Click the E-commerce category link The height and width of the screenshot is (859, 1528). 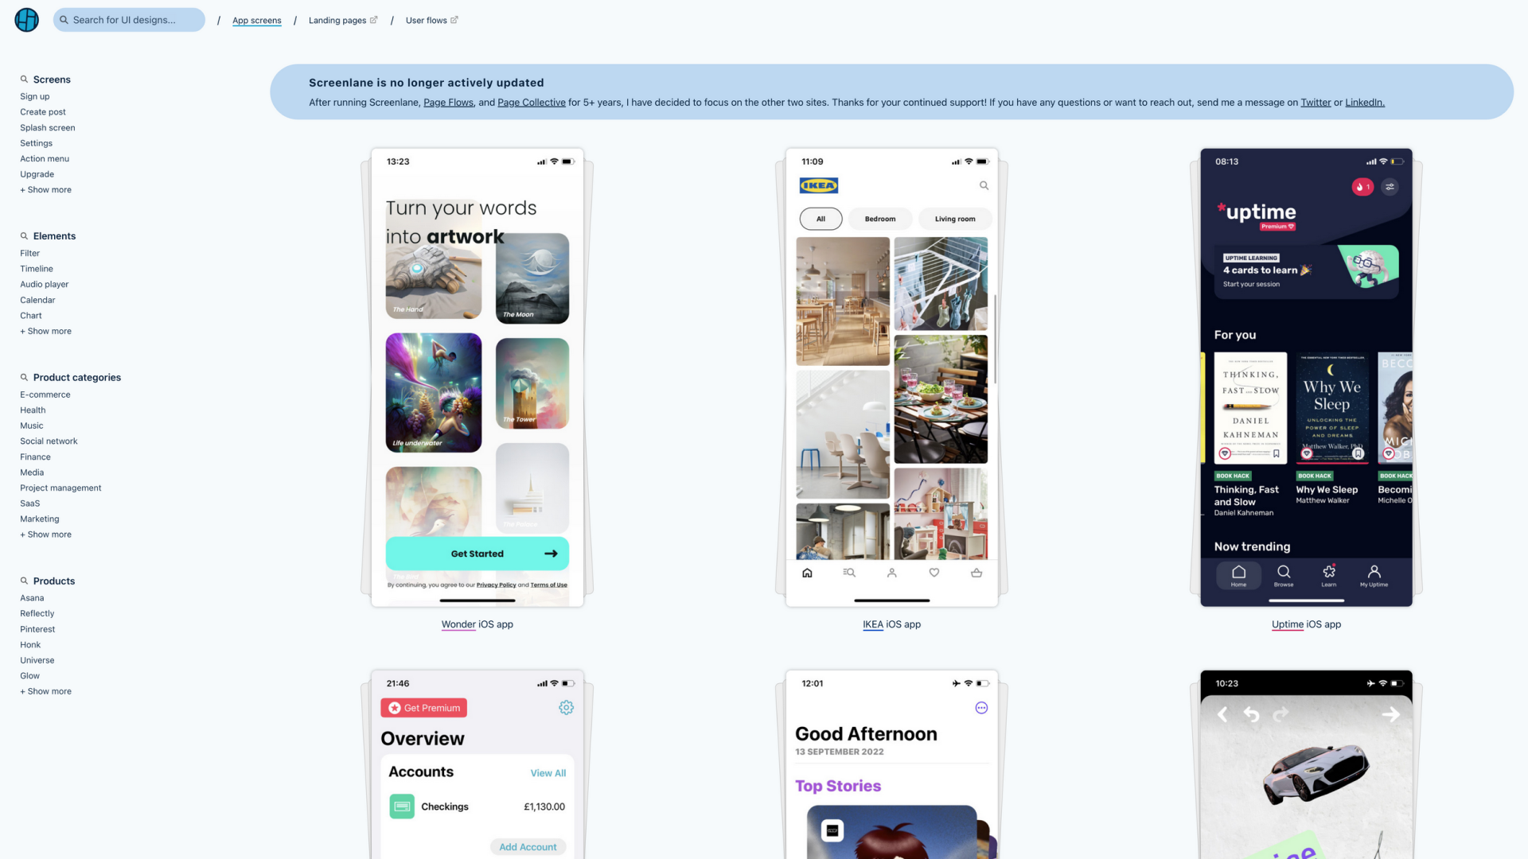(45, 395)
